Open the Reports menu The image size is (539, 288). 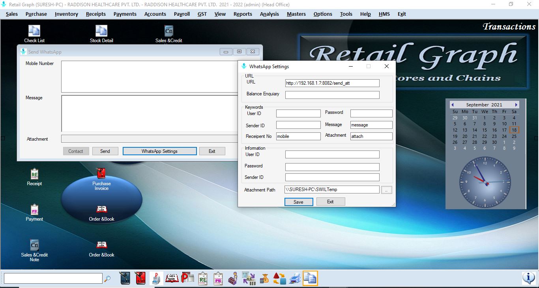pyautogui.click(x=243, y=14)
